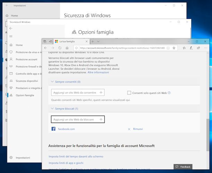Screen dimensions: 212x173
Task: Show set-aside tabs icon
Action: pyautogui.click(x=45, y=41)
